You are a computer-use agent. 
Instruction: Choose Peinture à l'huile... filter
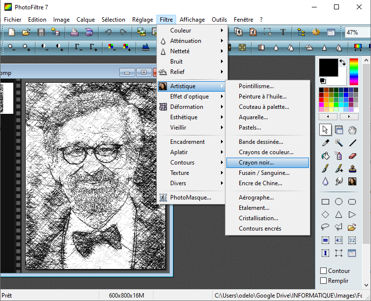pyautogui.click(x=267, y=97)
